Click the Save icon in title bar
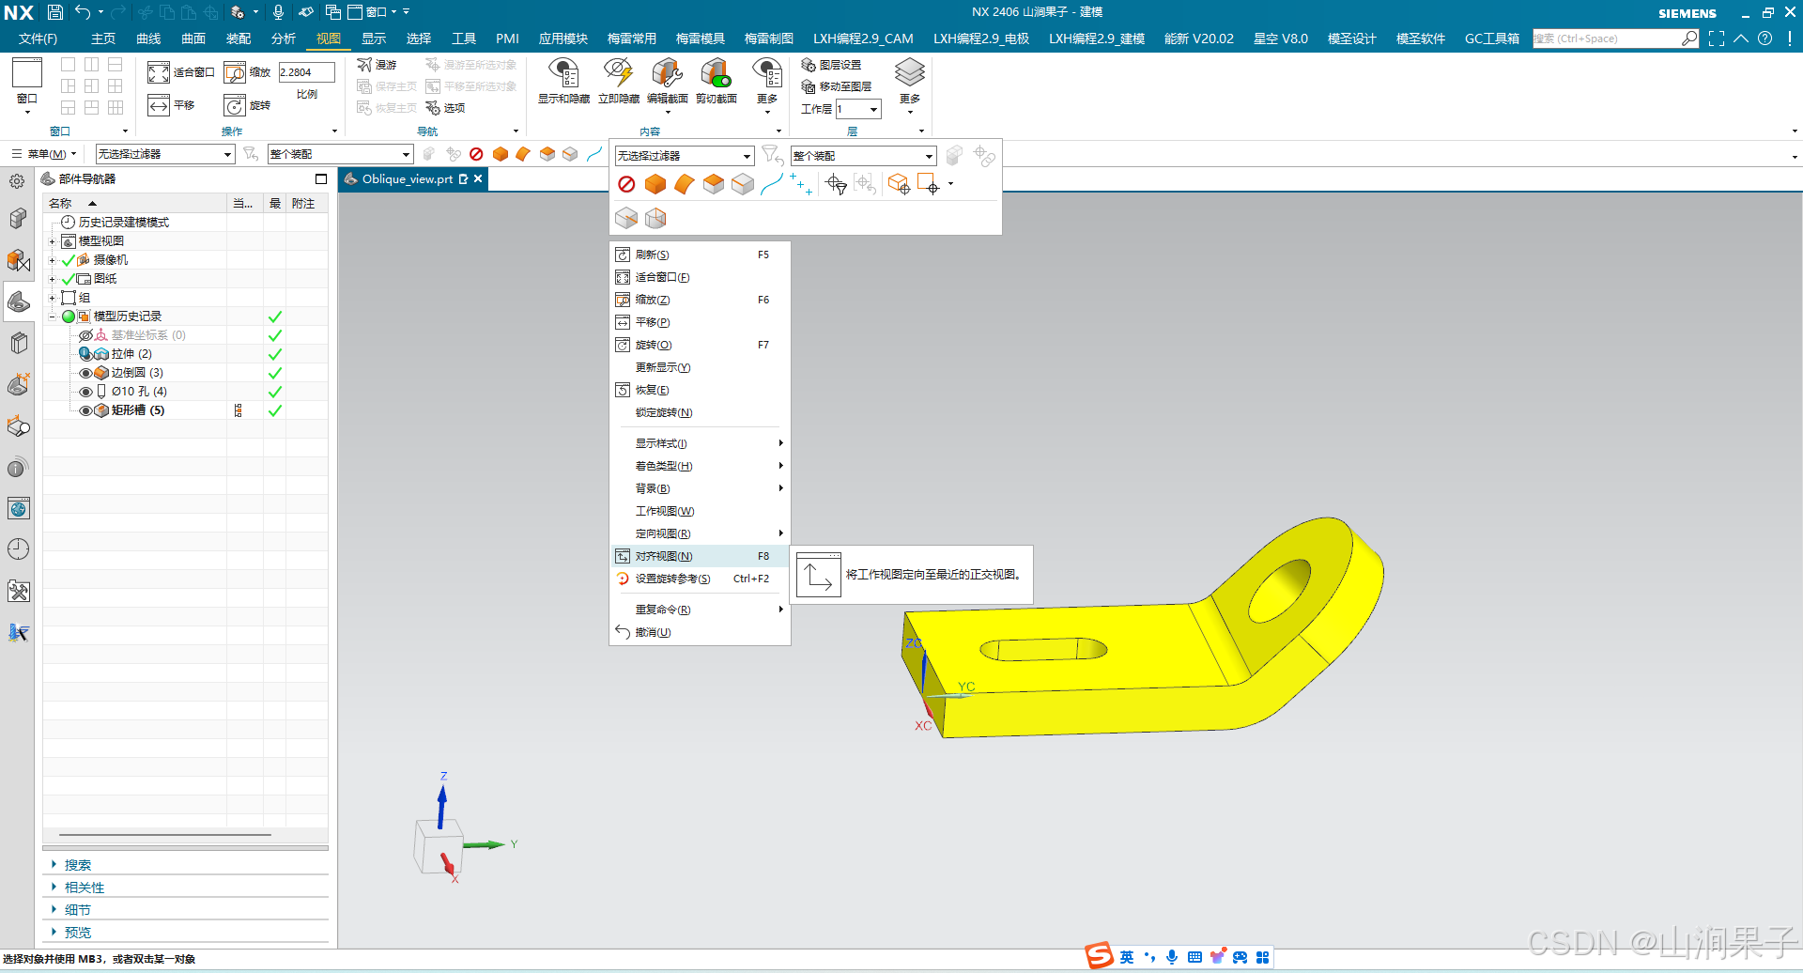This screenshot has height=973, width=1803. [55, 12]
